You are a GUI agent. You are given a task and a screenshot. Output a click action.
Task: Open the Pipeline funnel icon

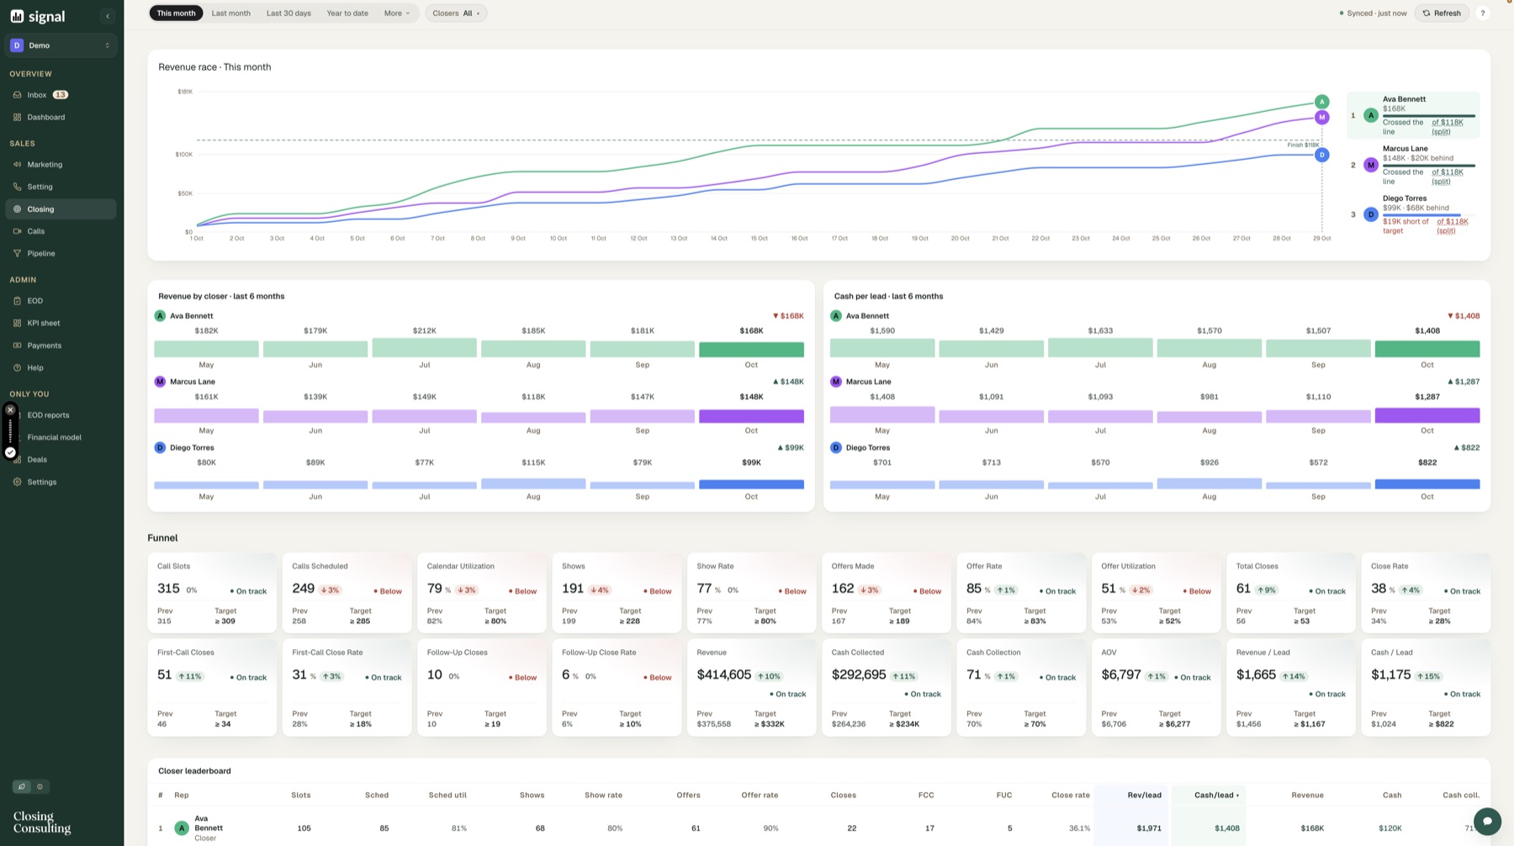click(x=17, y=253)
